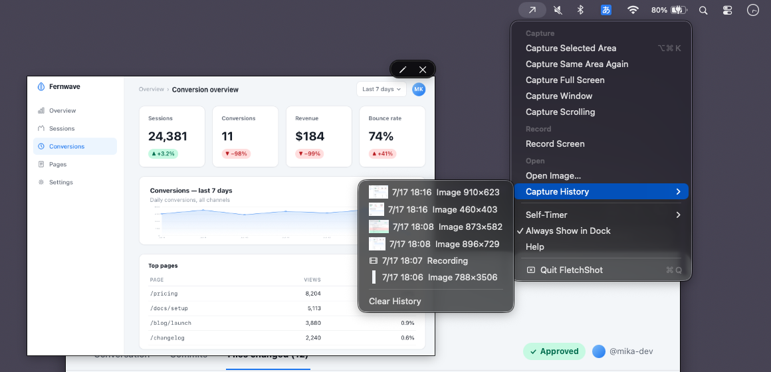Click the MK user avatar
The height and width of the screenshot is (372, 771).
coord(419,90)
